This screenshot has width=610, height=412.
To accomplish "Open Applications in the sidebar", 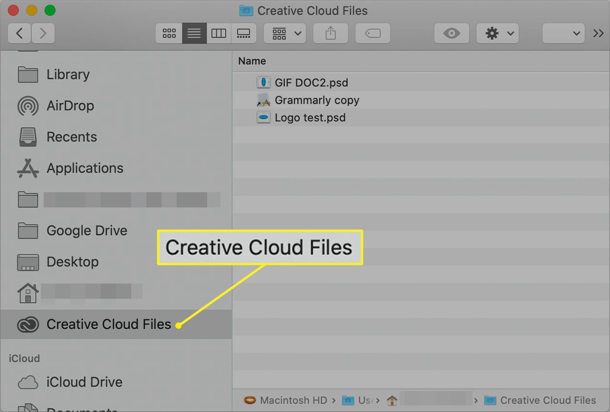I will click(x=116, y=168).
